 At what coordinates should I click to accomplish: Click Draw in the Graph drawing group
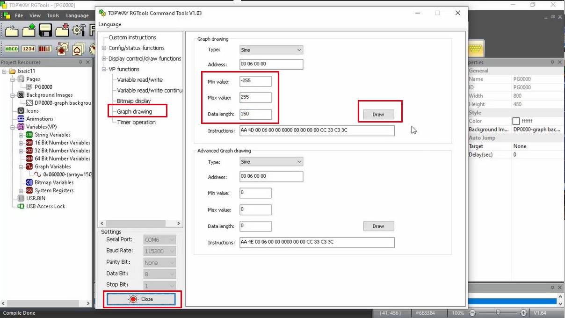[x=378, y=115]
